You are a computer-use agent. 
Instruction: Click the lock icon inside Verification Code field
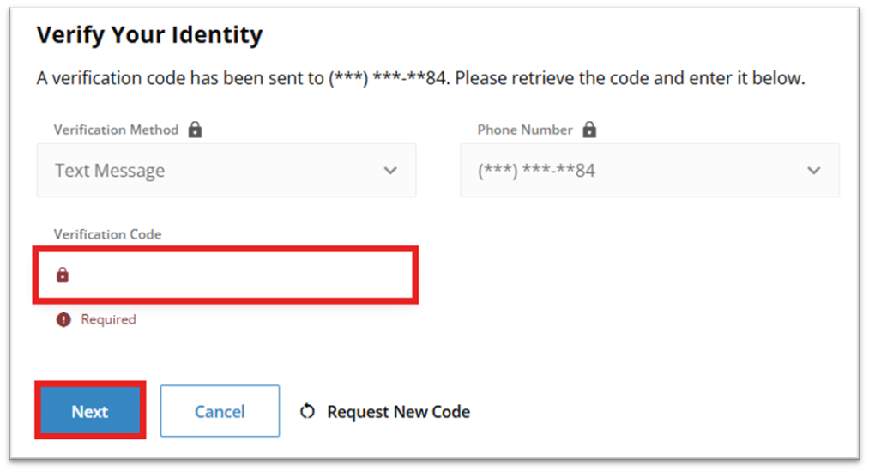point(63,275)
